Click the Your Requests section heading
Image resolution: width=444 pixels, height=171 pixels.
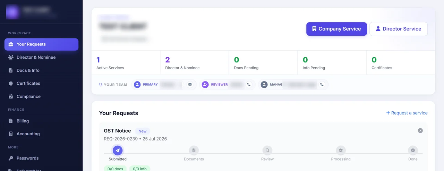pyautogui.click(x=119, y=113)
